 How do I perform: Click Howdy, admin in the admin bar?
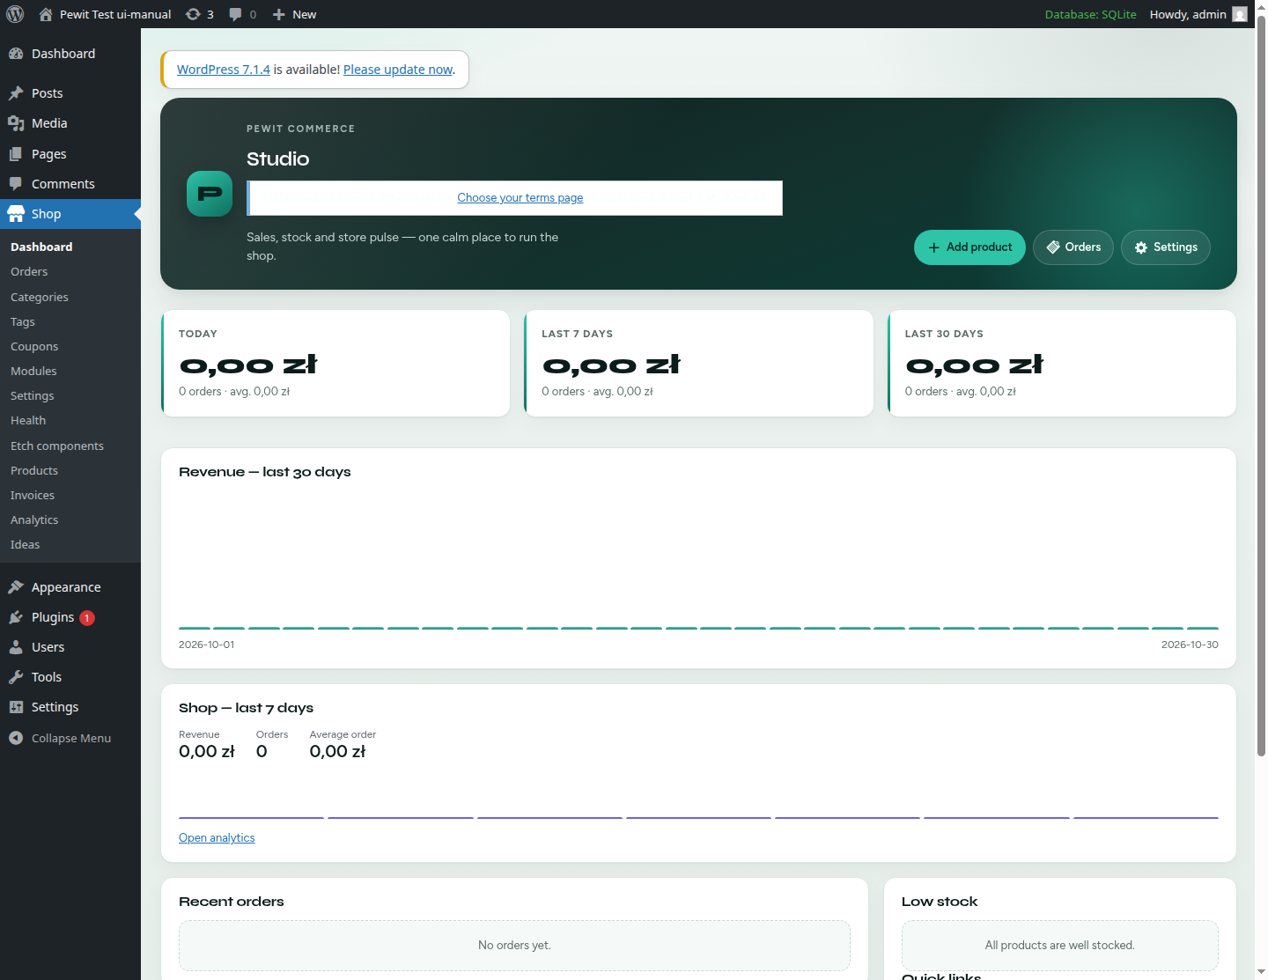click(x=1188, y=14)
